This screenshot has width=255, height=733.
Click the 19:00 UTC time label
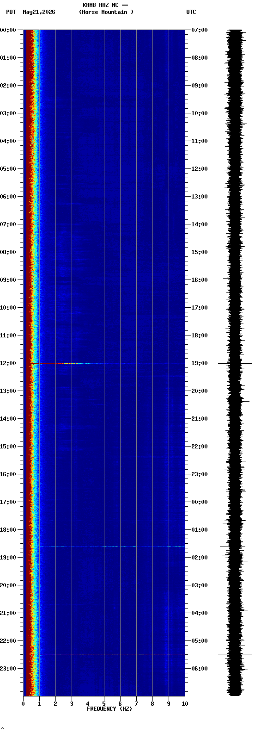tap(200, 363)
